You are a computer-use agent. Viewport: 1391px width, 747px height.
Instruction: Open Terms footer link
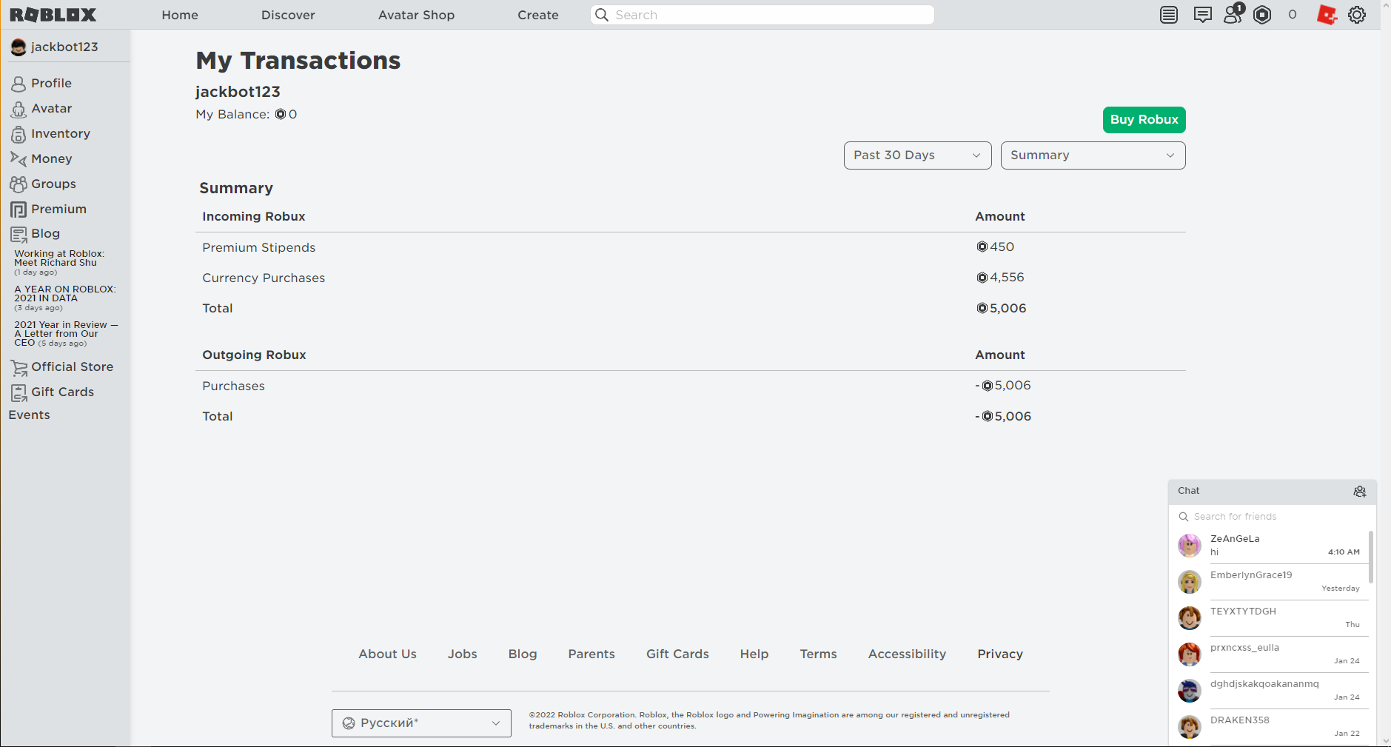tap(818, 654)
